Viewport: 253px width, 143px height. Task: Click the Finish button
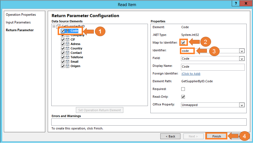[217, 136]
